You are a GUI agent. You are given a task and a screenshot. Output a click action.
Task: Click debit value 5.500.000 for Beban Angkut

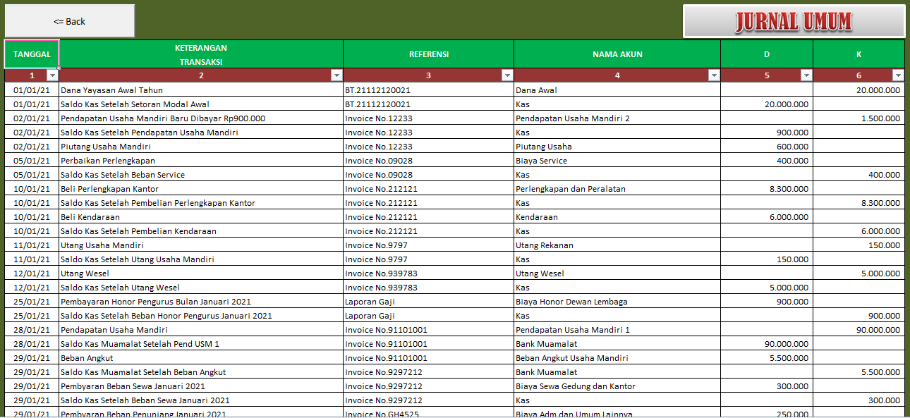point(767,358)
